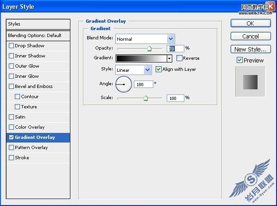Click the Opacity slider handle
Viewport: 277px width, 206px height.
149,49
